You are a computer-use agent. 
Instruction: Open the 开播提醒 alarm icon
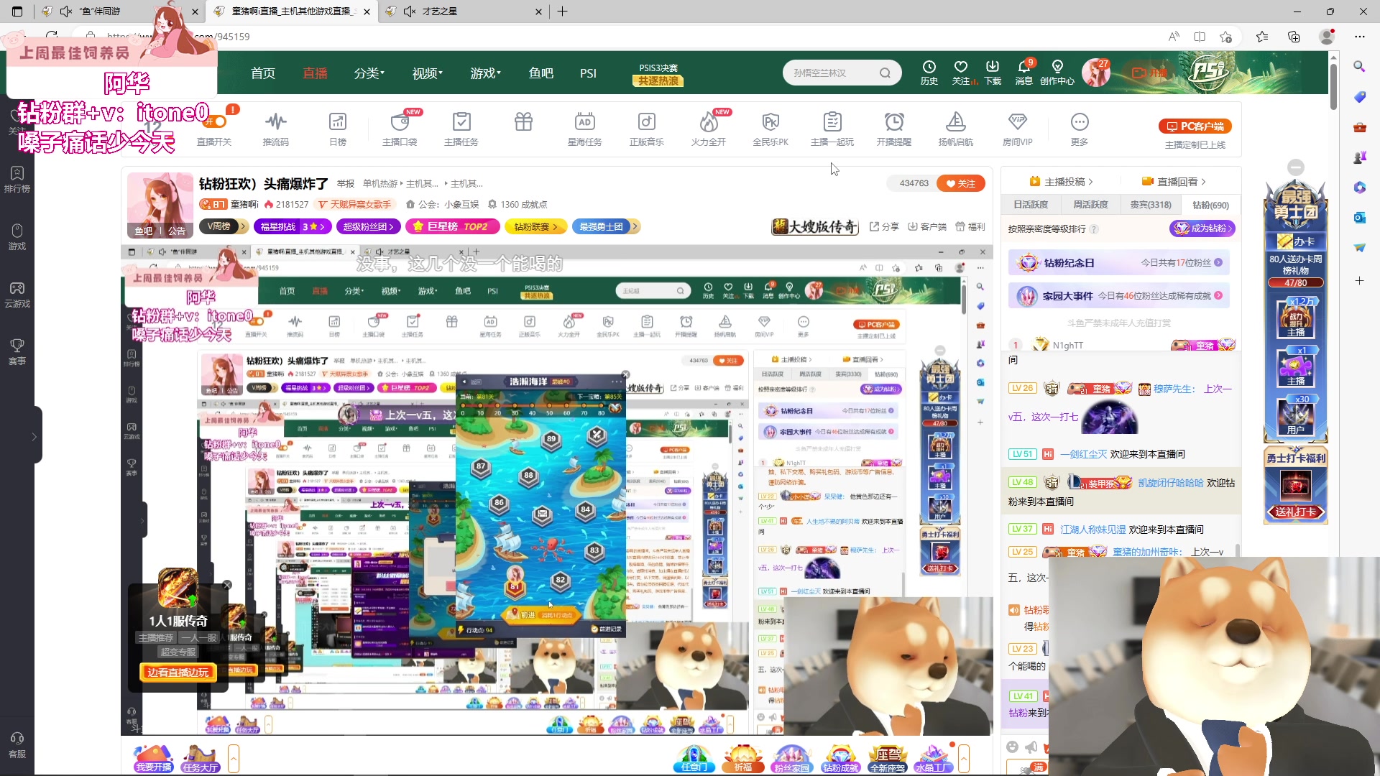893,129
